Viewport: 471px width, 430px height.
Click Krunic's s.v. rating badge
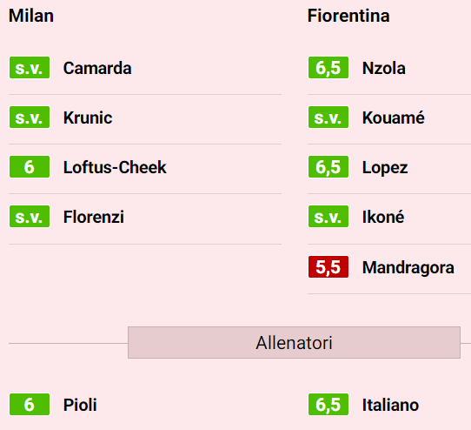point(30,117)
